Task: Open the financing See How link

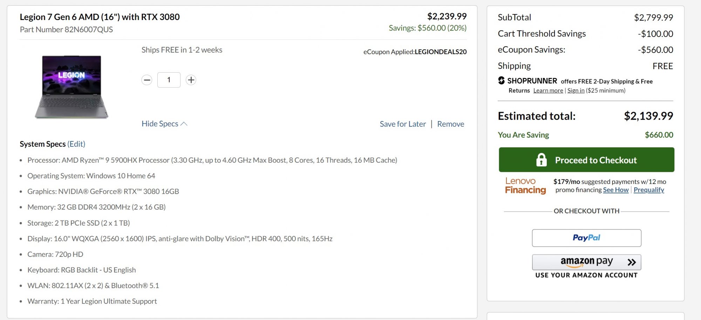Action: coord(616,190)
